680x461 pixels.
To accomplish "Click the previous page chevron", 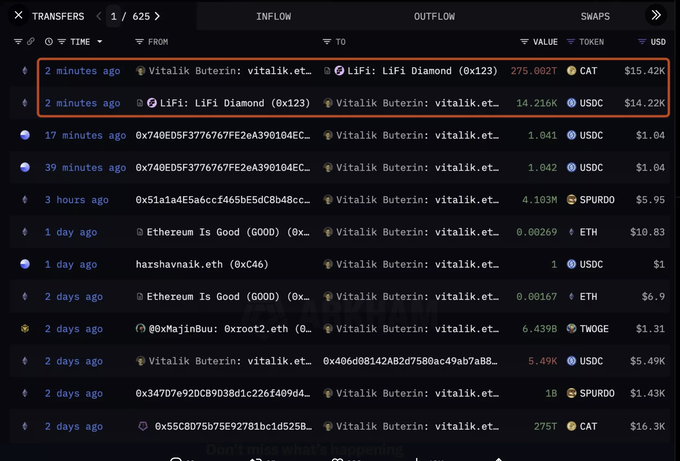I will click(99, 16).
